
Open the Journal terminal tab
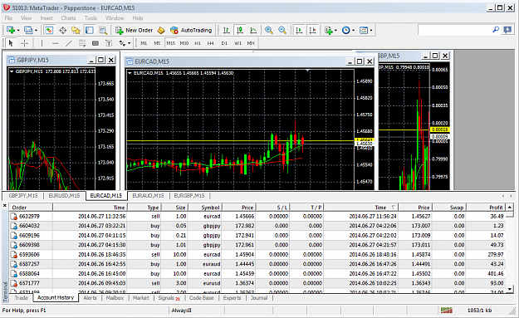(x=259, y=298)
